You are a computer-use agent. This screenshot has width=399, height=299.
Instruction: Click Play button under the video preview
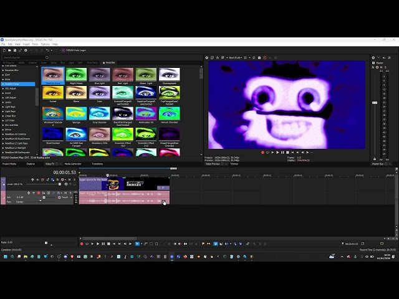(277, 153)
